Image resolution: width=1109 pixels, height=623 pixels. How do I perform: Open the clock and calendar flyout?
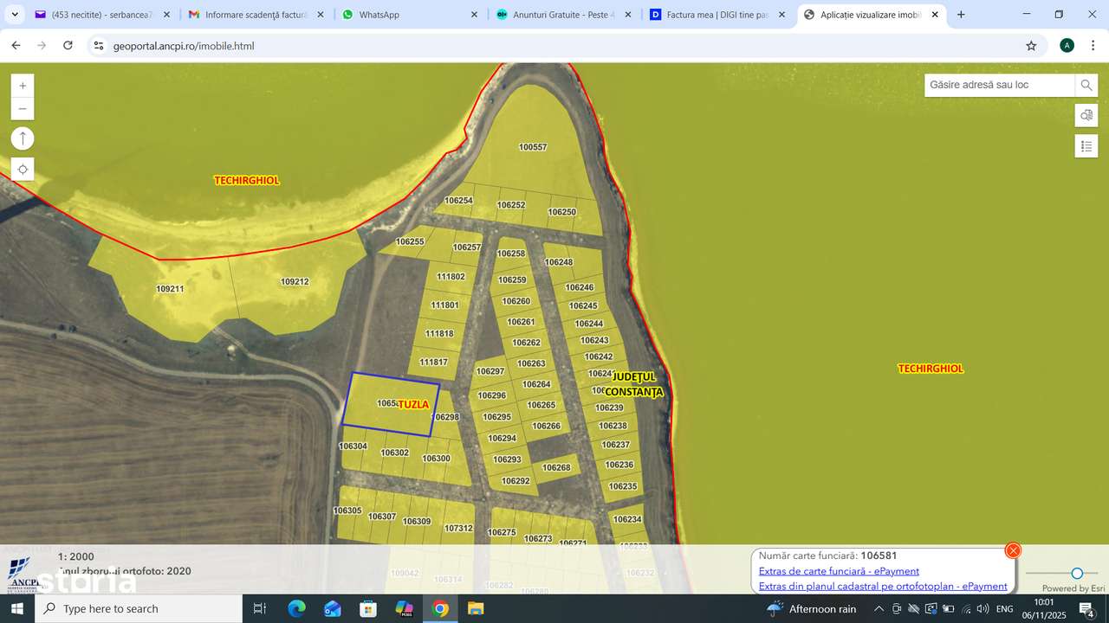[1045, 609]
